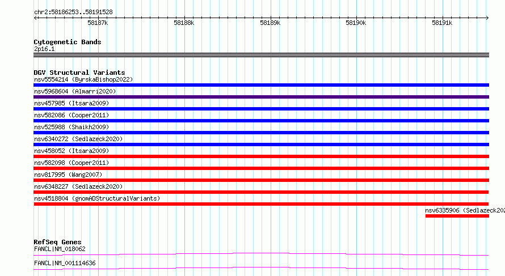Viewport: 505px width, 276px height.
Task: Click the nsv6335906 variant label
Action: [x=465, y=210]
